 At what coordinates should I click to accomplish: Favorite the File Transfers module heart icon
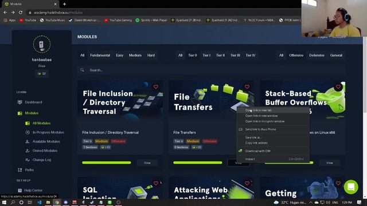point(247,87)
